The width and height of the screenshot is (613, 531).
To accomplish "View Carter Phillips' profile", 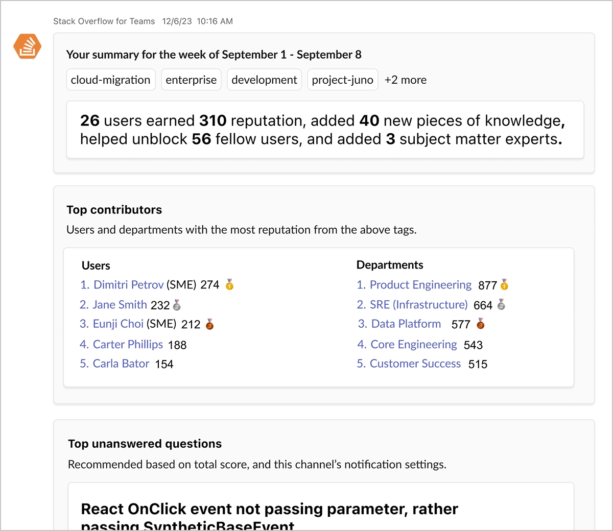I will (x=128, y=345).
